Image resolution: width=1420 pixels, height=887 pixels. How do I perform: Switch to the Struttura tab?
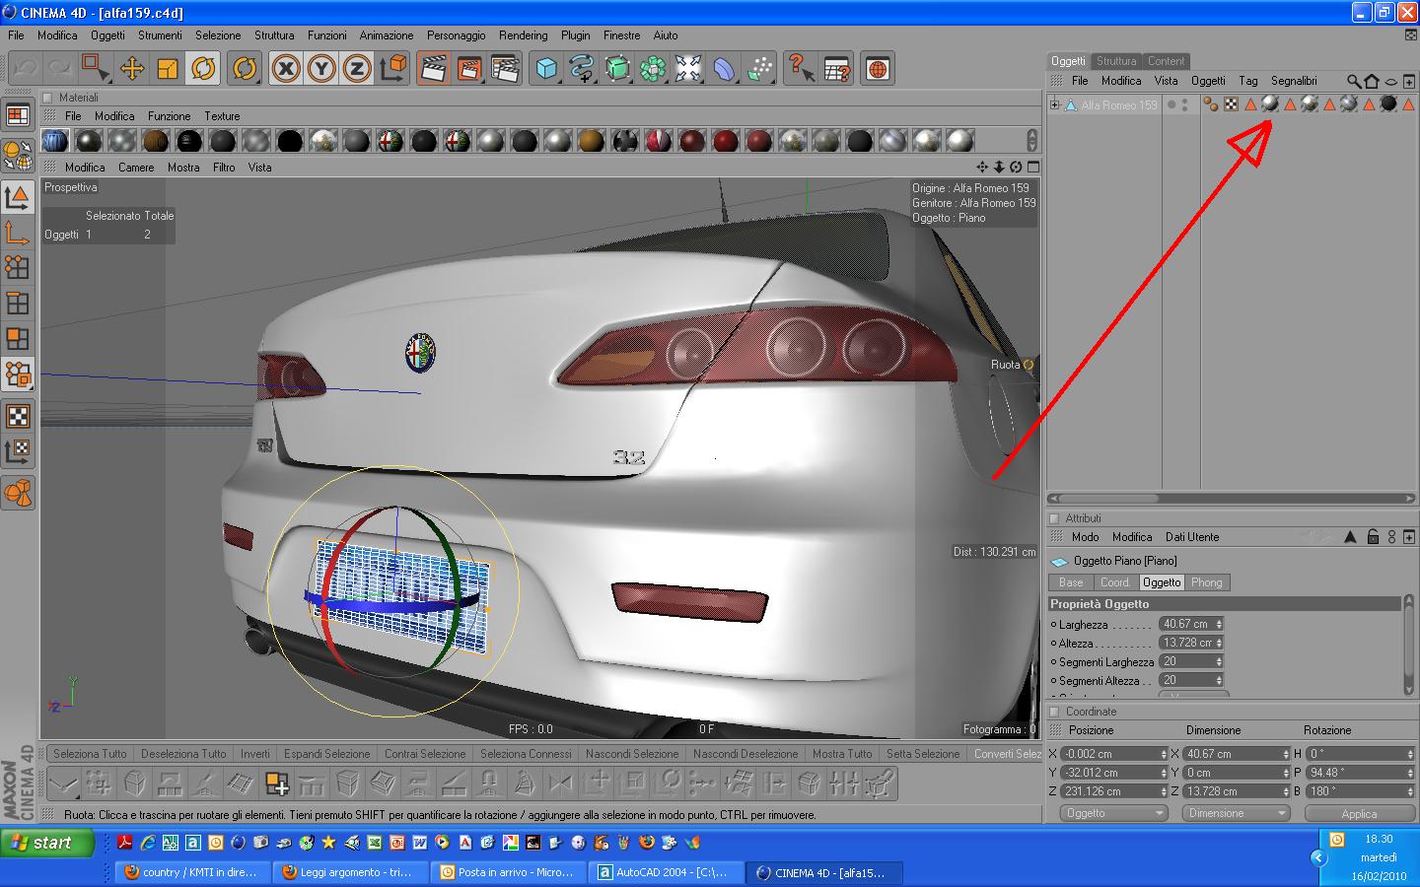(x=1116, y=61)
